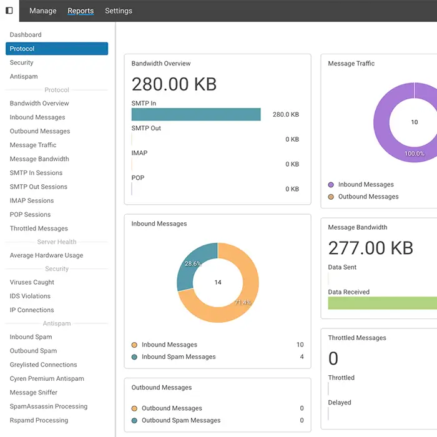Viewport: 437px width, 437px height.
Task: Toggle purple Inbound Messages legend dot
Action: click(331, 185)
